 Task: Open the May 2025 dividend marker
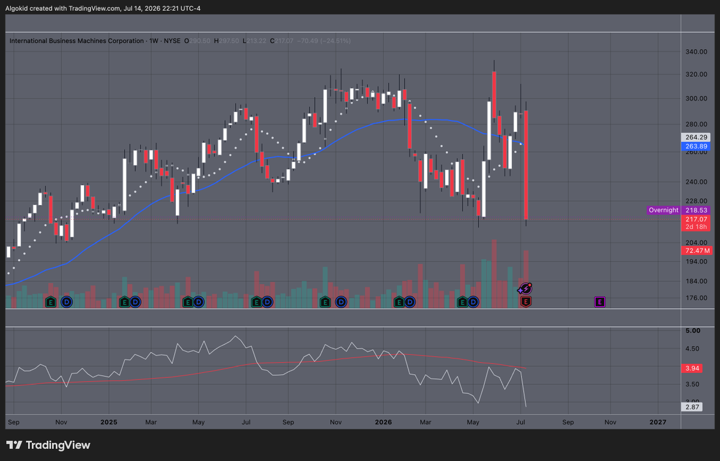click(x=199, y=302)
